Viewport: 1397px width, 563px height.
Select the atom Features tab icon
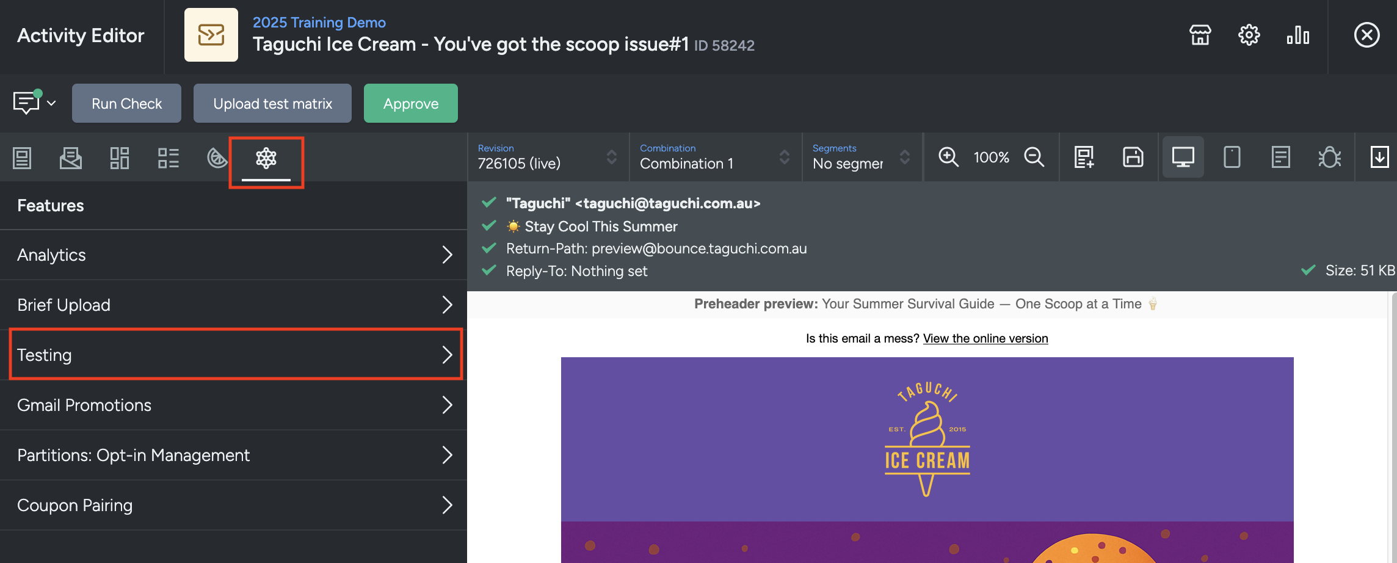pos(266,158)
